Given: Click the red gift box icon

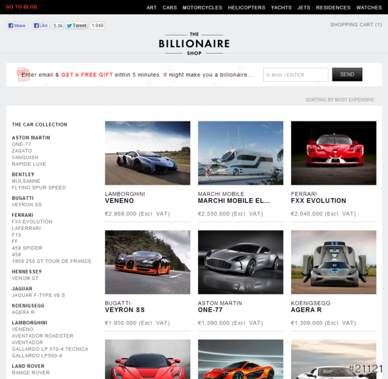Looking at the screenshot, I should pos(23,74).
